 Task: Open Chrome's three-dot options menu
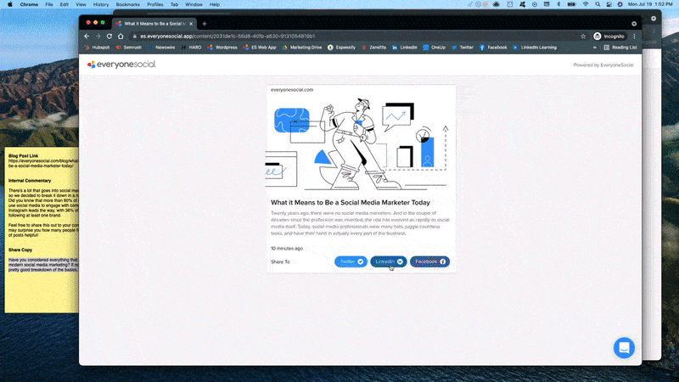pyautogui.click(x=634, y=37)
